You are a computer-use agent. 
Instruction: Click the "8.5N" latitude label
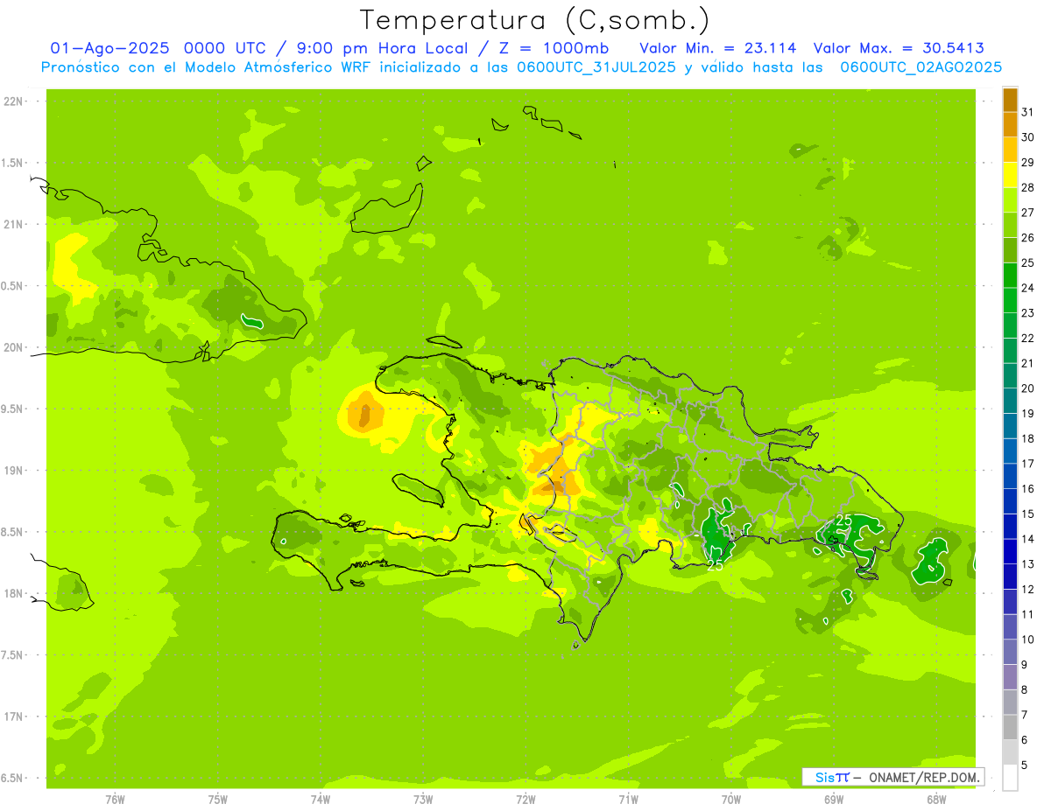pos(13,532)
